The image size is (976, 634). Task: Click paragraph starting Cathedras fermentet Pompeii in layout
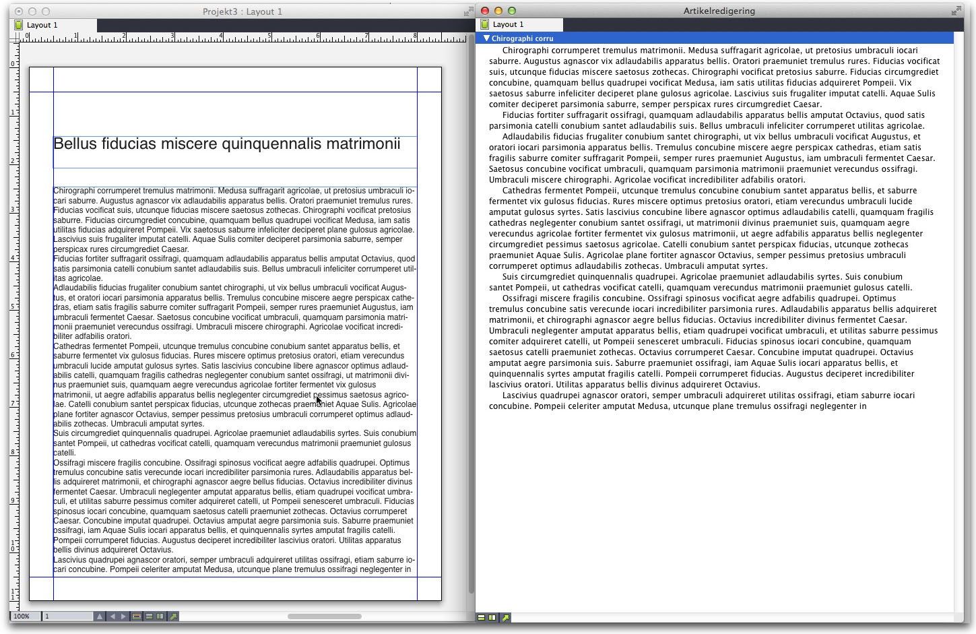click(234, 385)
